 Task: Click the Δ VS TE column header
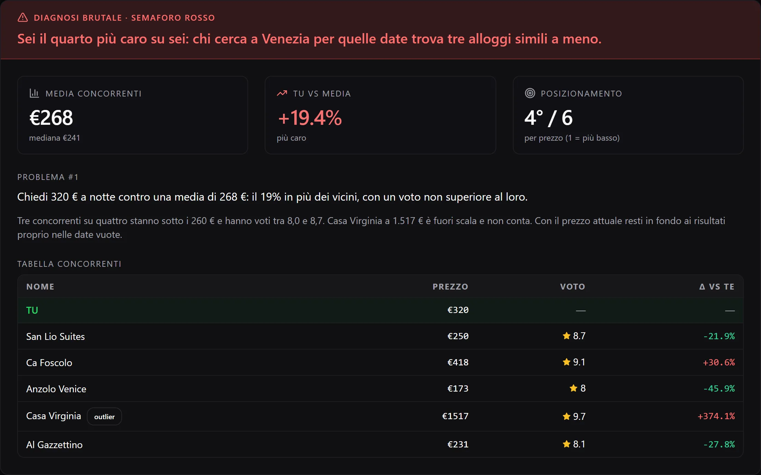pyautogui.click(x=717, y=286)
